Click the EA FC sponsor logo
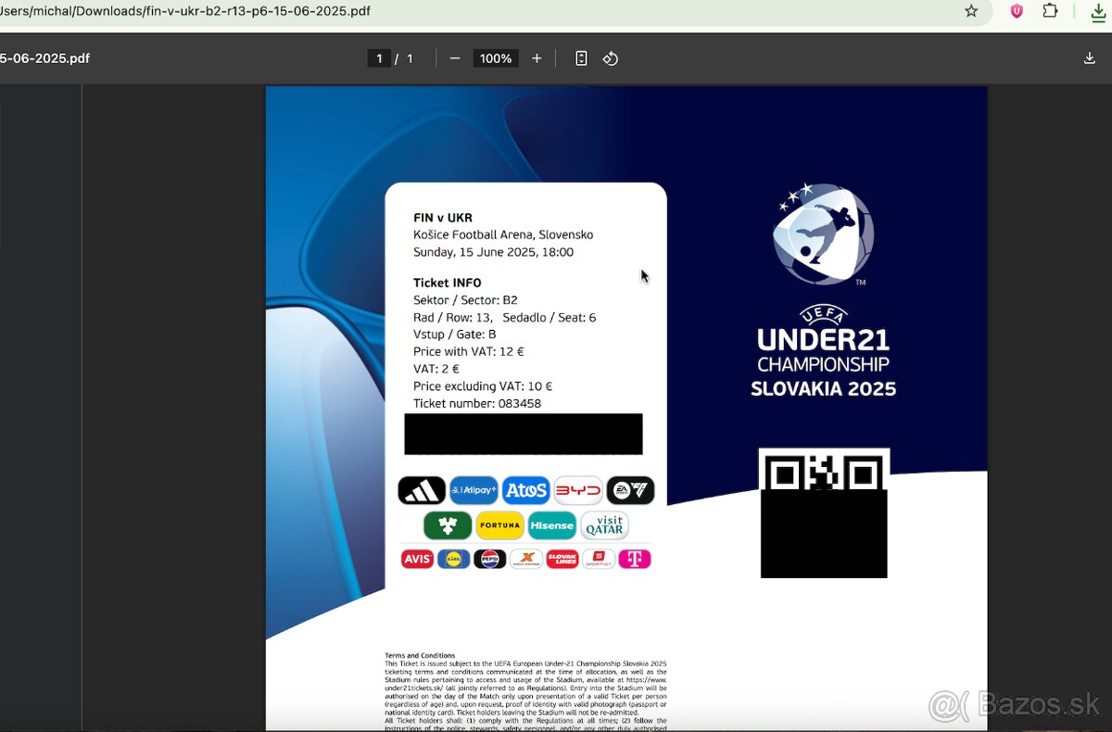 (x=630, y=490)
